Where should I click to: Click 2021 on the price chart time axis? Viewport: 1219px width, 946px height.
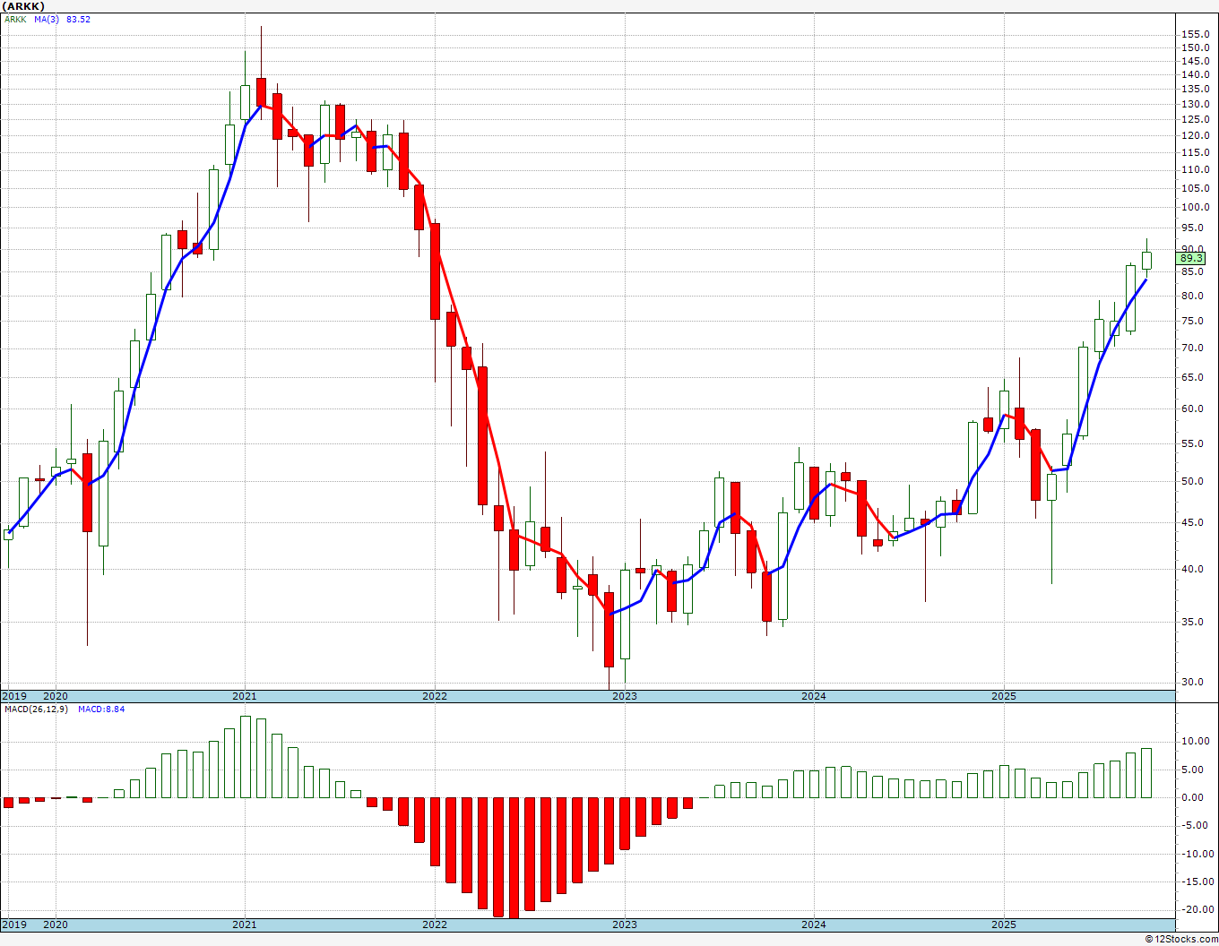[x=245, y=696]
